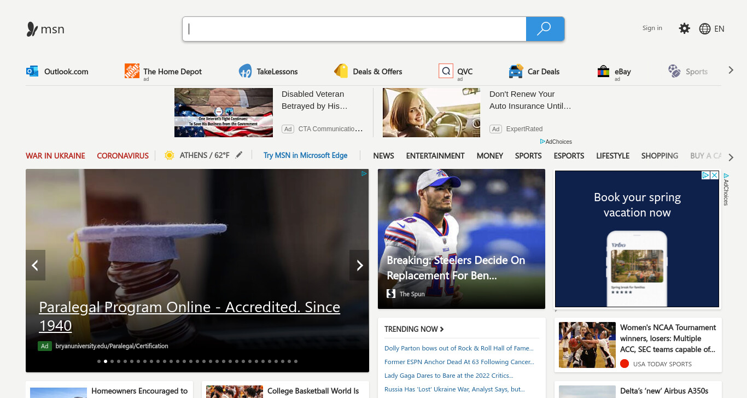Go to next slide in carousel
The height and width of the screenshot is (398, 747).
(x=359, y=265)
